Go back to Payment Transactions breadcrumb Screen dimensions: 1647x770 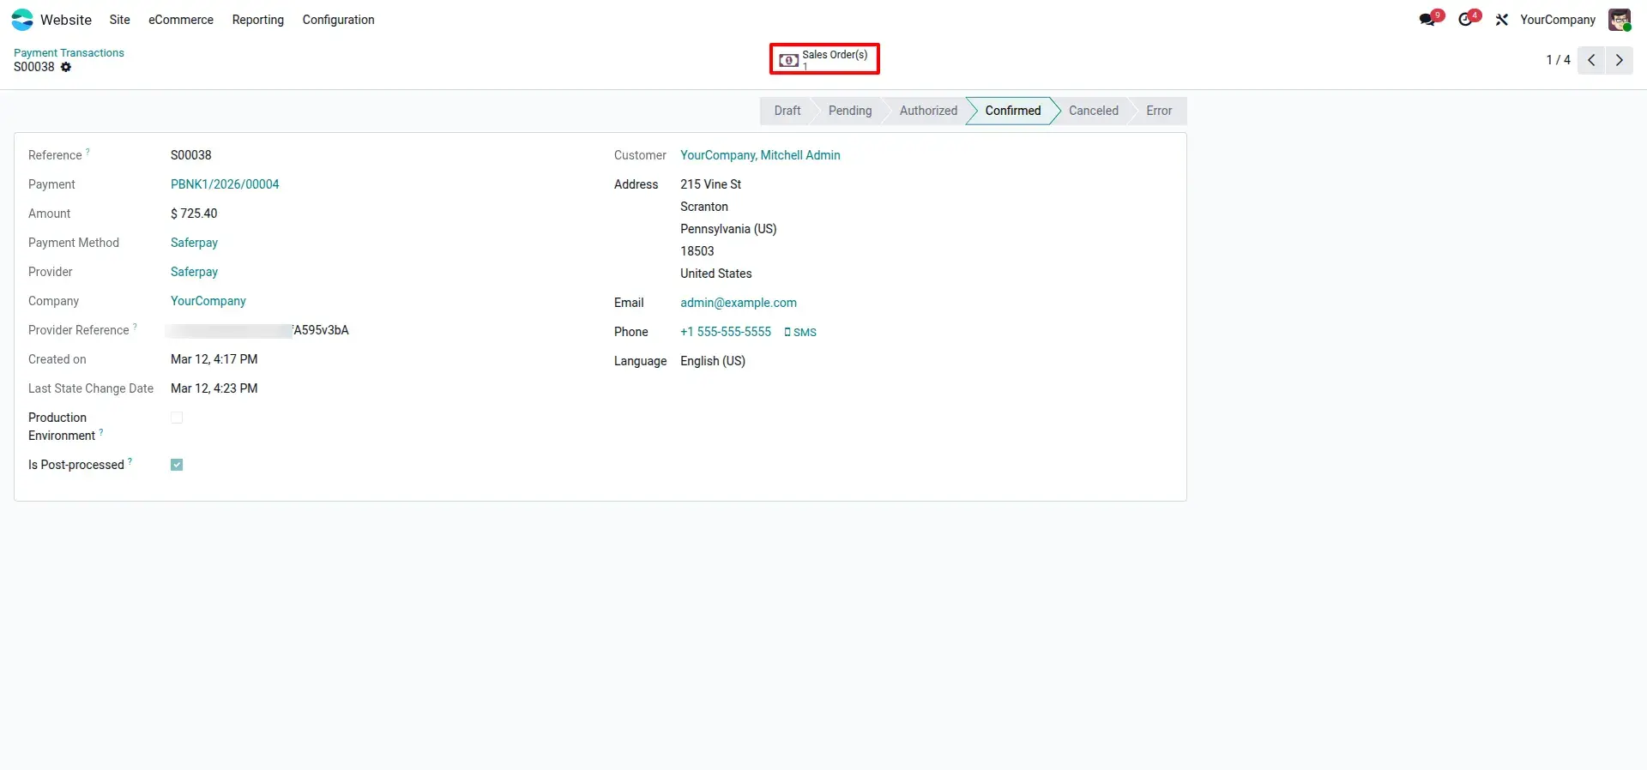click(69, 53)
